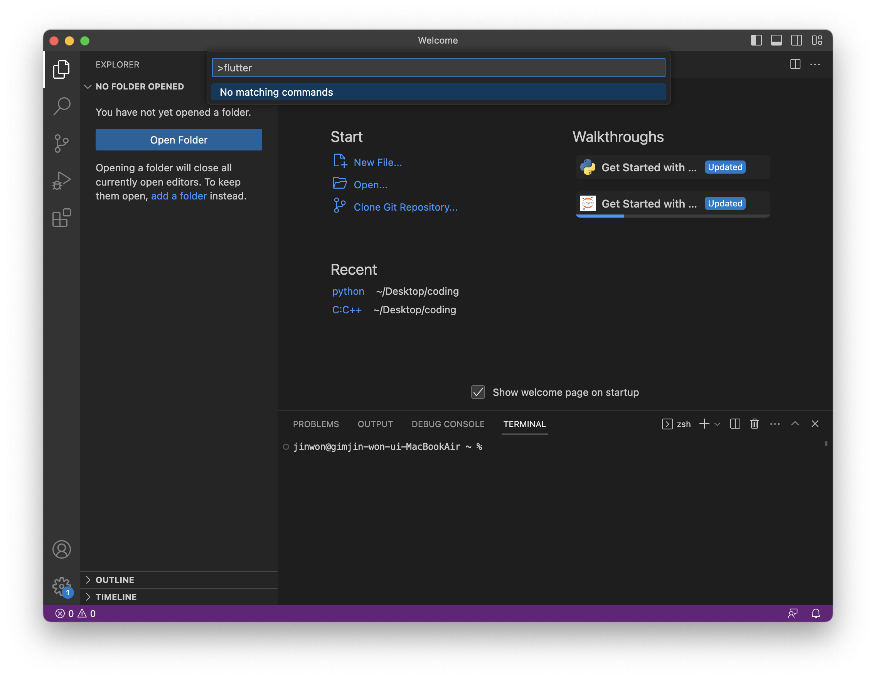Open Customize Layout icon in title bar
The width and height of the screenshot is (876, 679).
pos(817,40)
